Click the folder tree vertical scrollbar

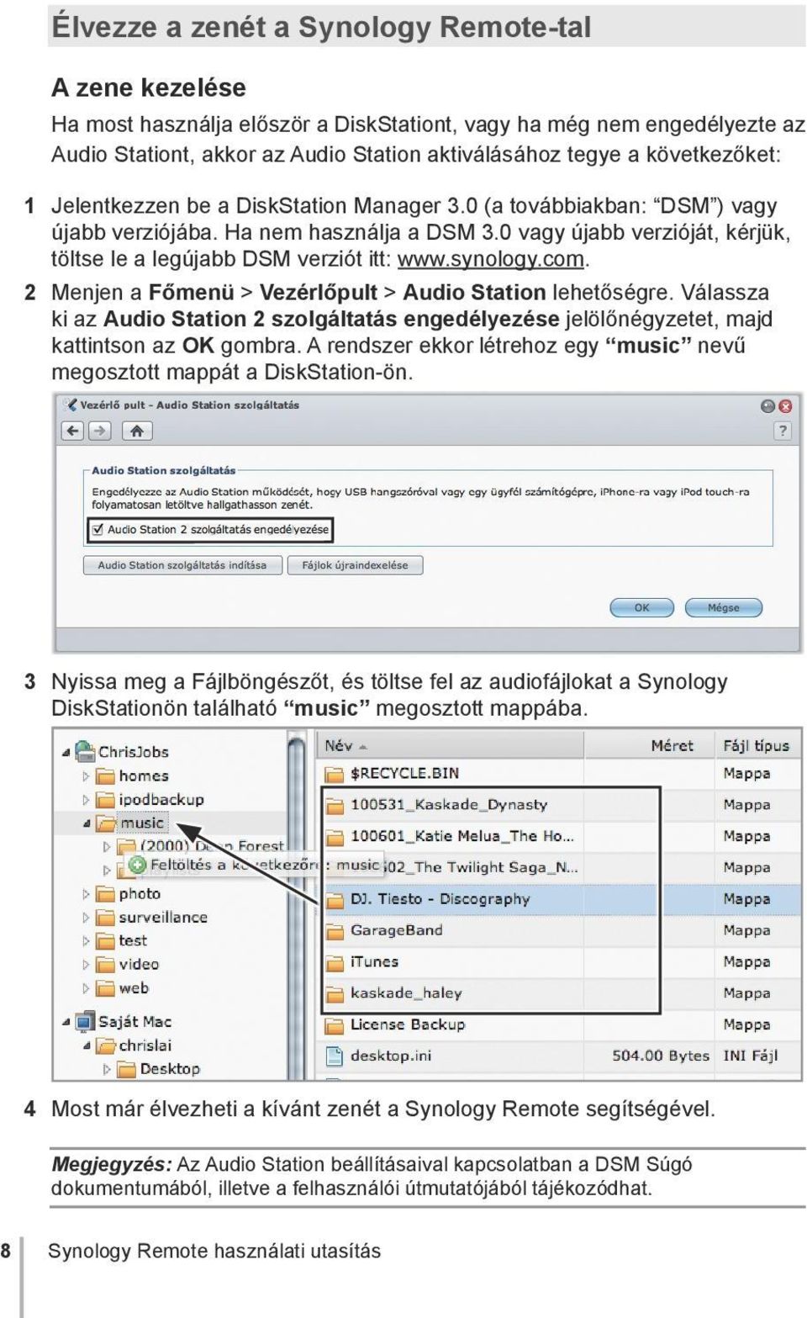297,904
